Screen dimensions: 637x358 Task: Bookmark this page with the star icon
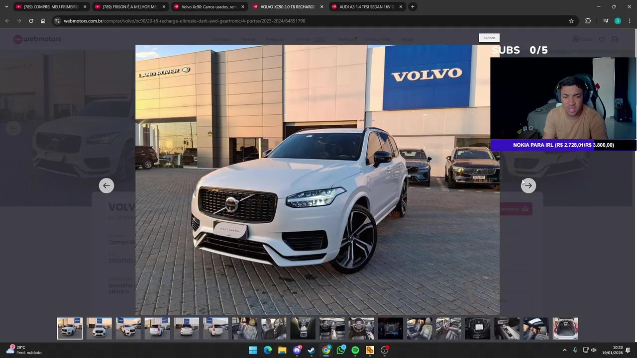click(571, 21)
